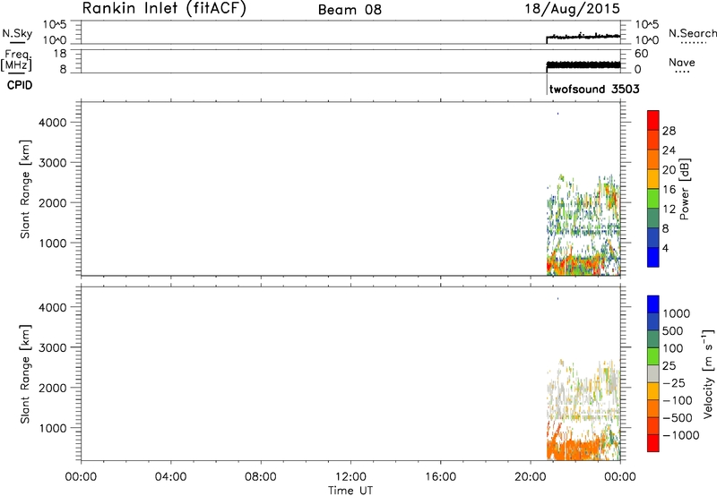717x496 pixels.
Task: Pick the top red power colorbar segment
Action: point(653,120)
